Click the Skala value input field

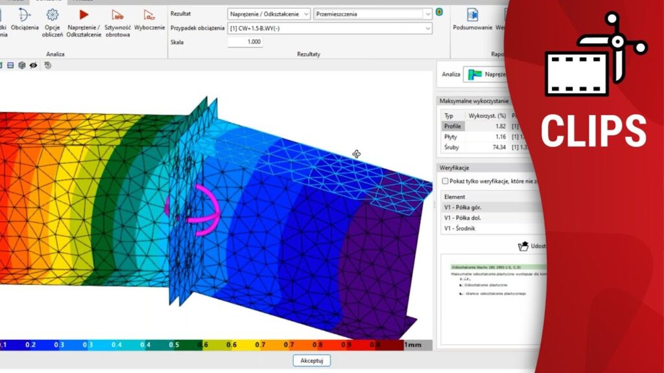point(245,42)
